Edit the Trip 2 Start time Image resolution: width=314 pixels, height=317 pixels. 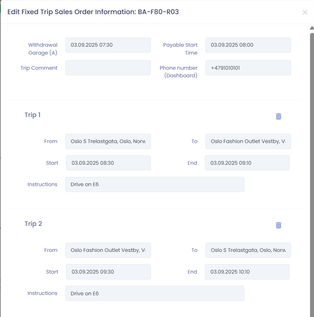[x=108, y=272]
